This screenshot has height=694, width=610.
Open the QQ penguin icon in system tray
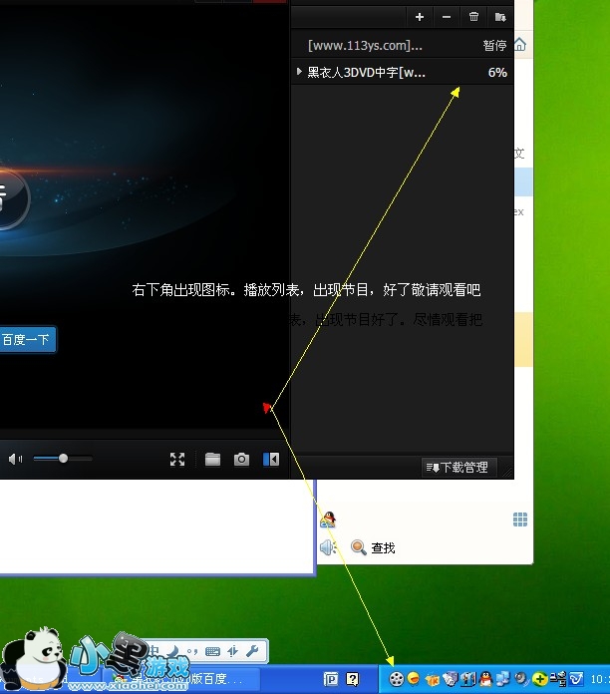pyautogui.click(x=485, y=678)
